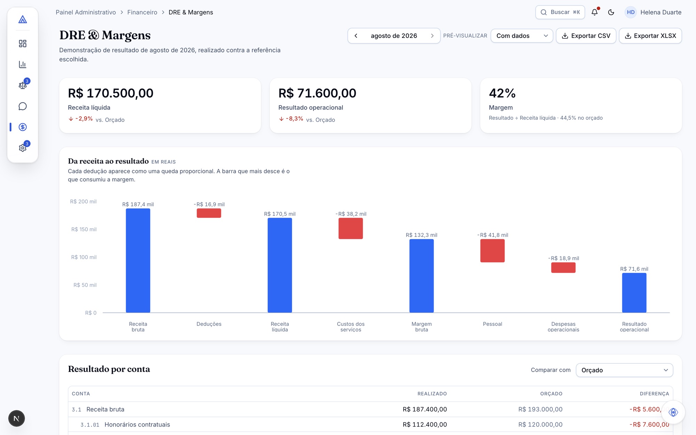Open Financeiro breadcrumb link
The height and width of the screenshot is (435, 696).
point(142,12)
